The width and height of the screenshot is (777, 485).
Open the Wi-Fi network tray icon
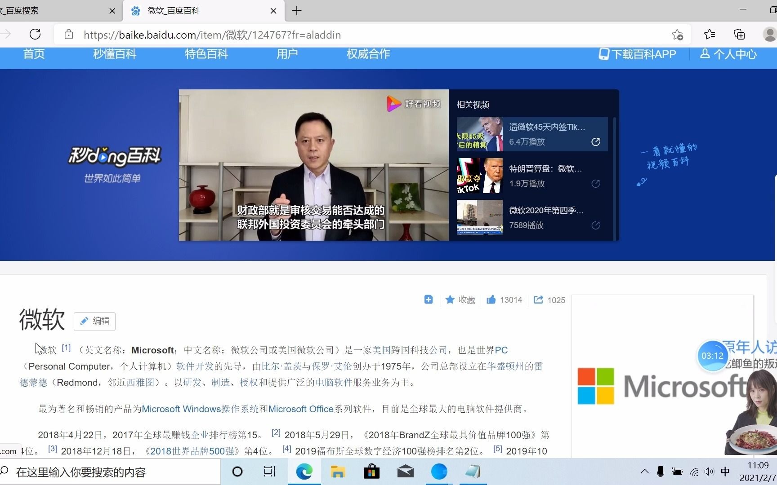point(694,472)
